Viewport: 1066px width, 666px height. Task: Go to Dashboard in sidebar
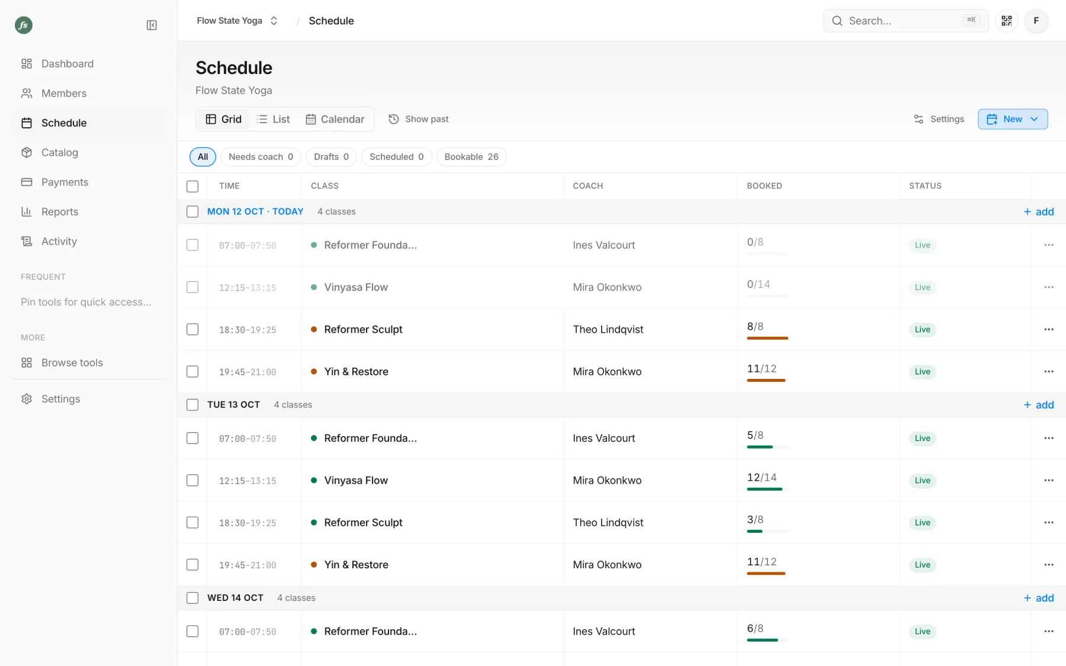point(88,64)
